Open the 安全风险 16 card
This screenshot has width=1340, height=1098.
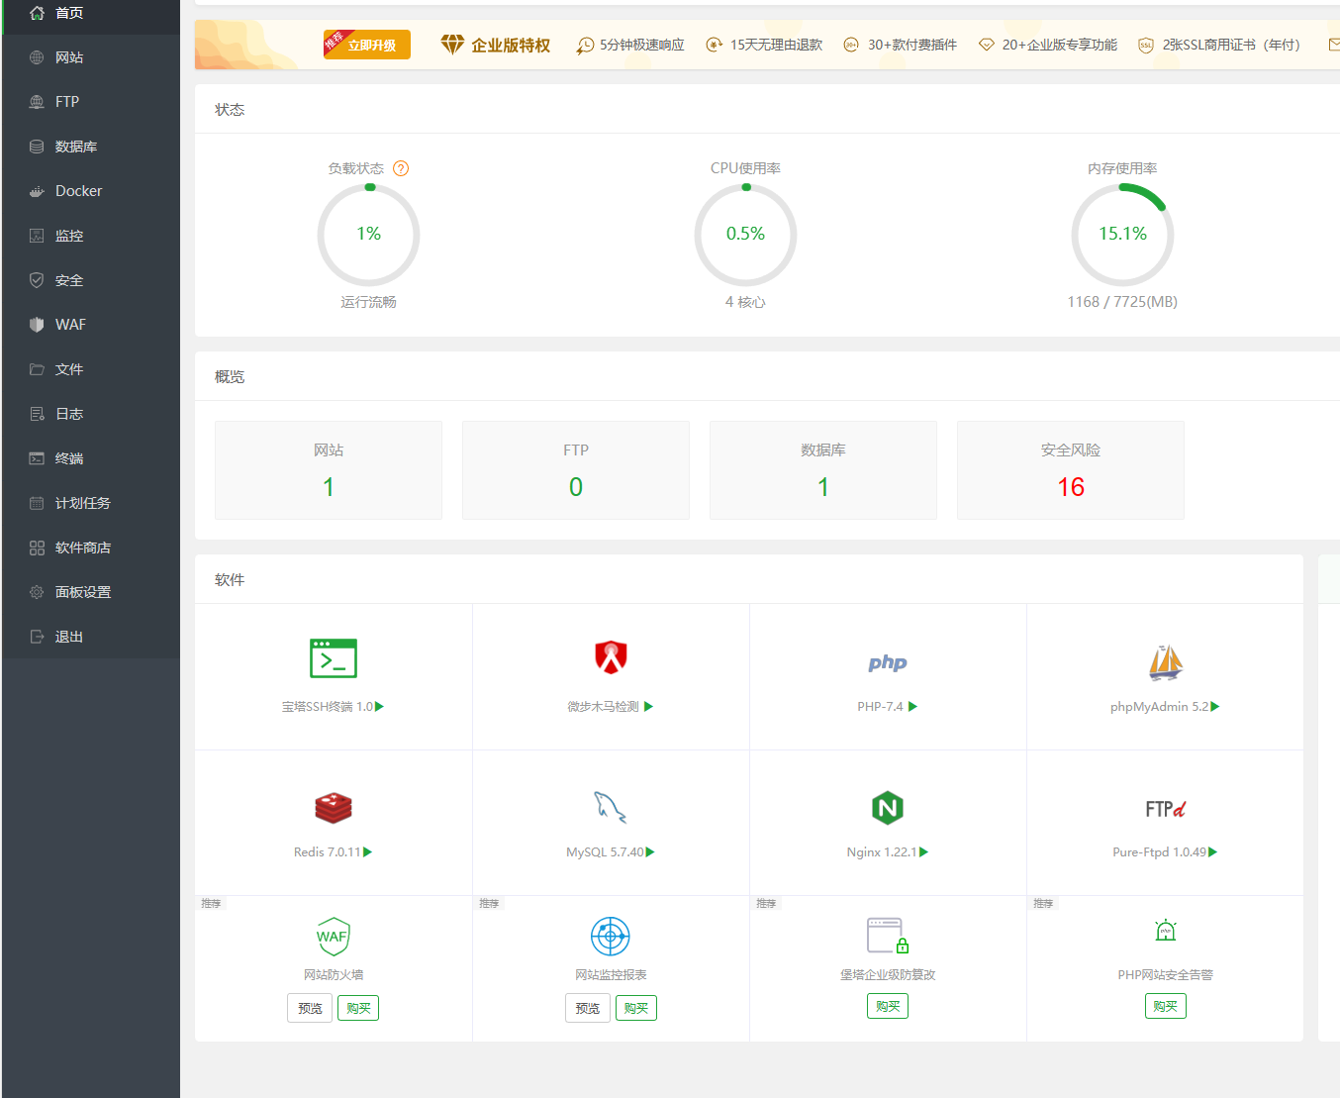pyautogui.click(x=1071, y=470)
